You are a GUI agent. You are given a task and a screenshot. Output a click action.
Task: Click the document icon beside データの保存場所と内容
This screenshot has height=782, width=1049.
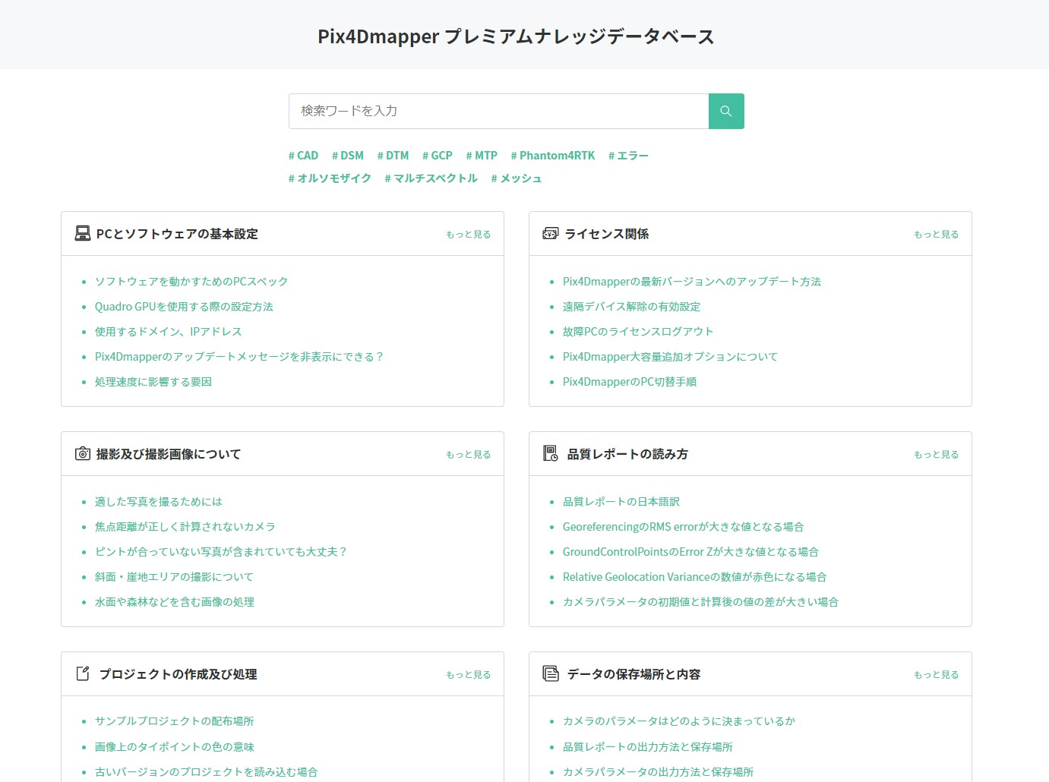click(x=551, y=674)
